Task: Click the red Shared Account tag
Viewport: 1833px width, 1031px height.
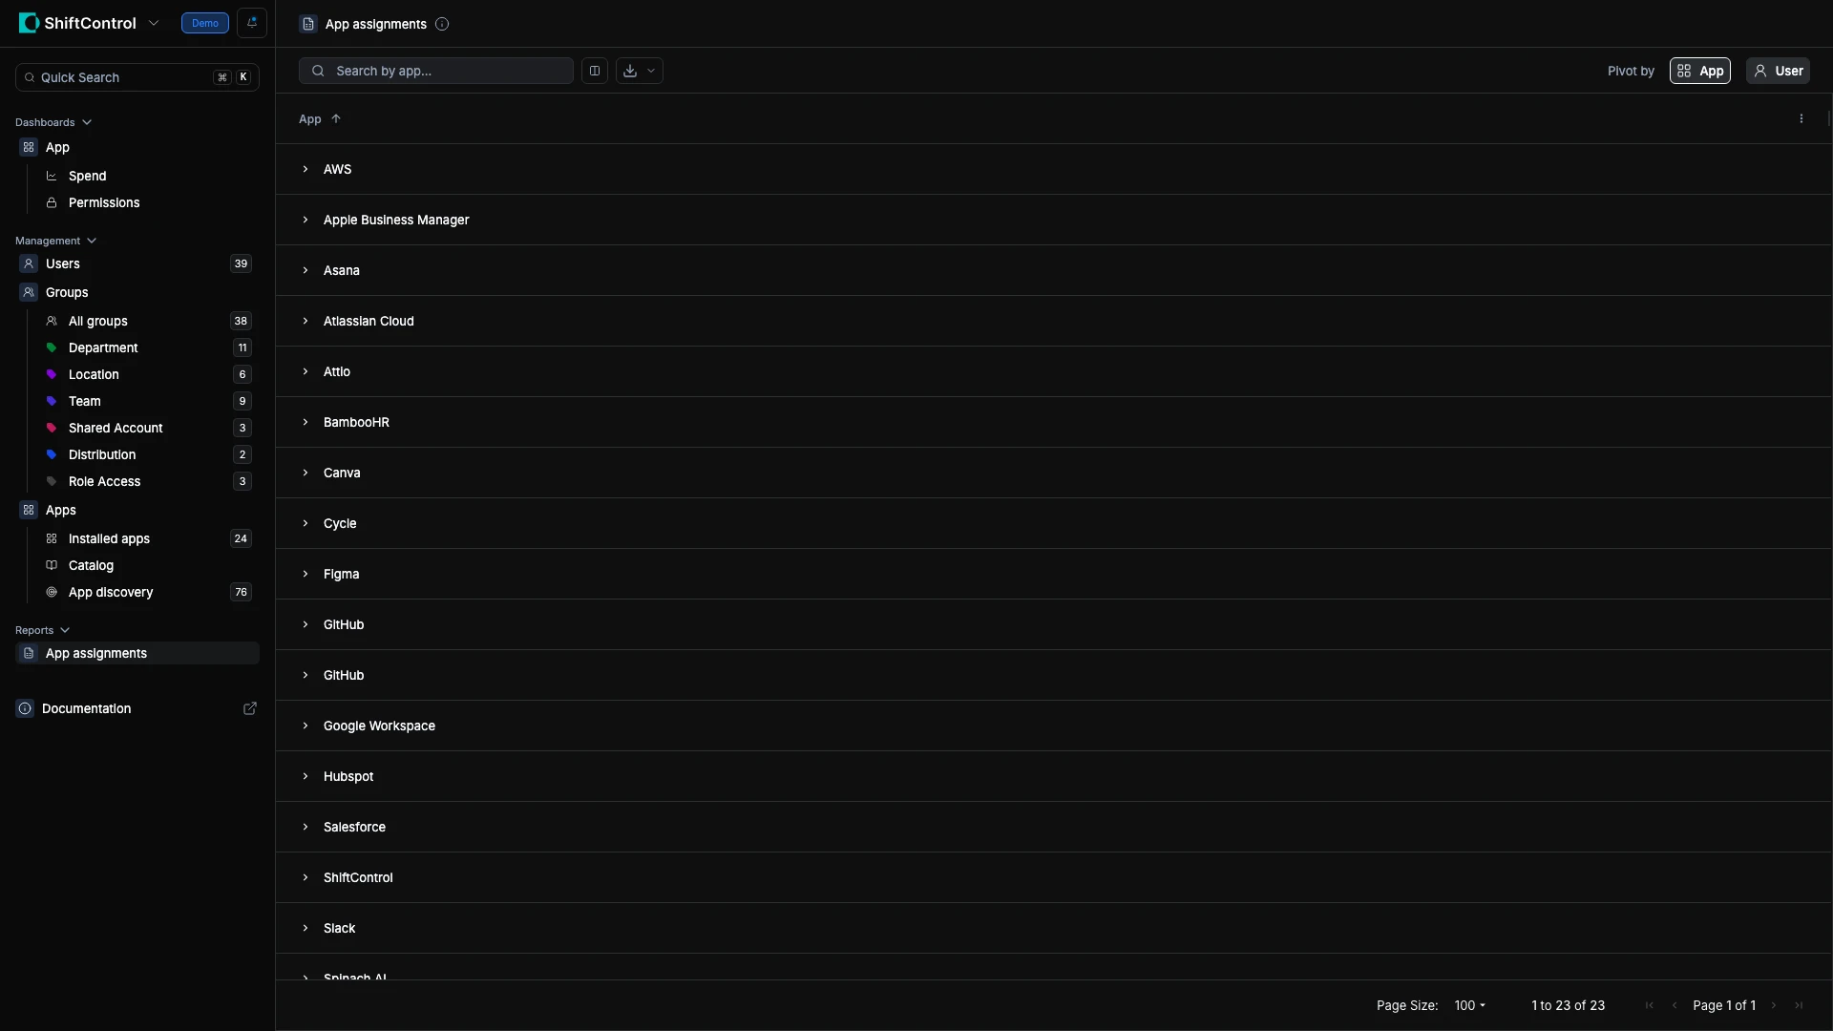Action: tap(52, 428)
